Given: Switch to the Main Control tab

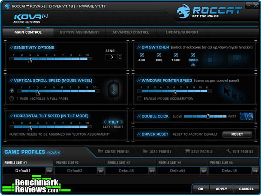Looking at the screenshot, I should click(x=28, y=32).
